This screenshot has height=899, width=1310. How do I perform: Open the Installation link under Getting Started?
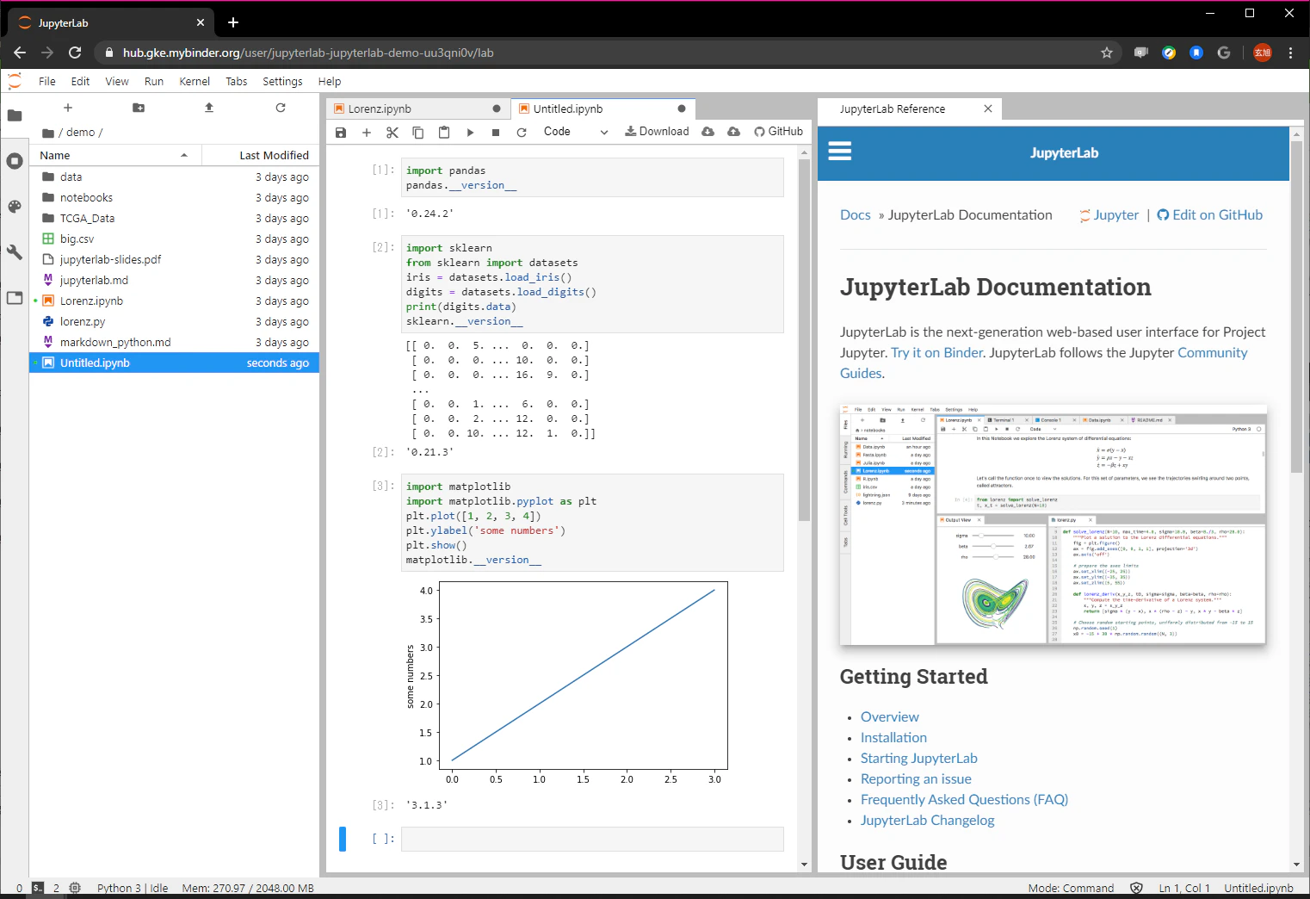893,738
